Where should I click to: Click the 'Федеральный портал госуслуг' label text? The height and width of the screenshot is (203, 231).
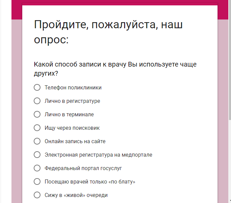click(83, 168)
